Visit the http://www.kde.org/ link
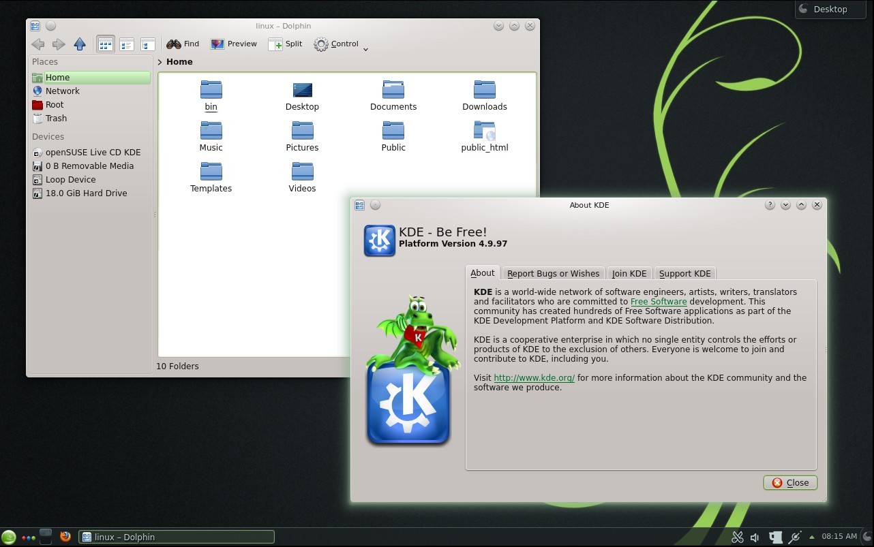This screenshot has width=874, height=547. 534,378
